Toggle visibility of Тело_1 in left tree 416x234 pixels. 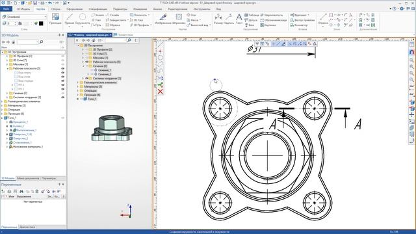pyautogui.click(x=63, y=118)
